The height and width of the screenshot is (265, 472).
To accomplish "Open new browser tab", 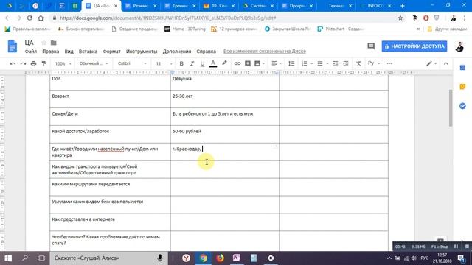I will (x=402, y=6).
